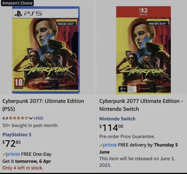Open Cyberpunk 2077 Ultimate Edition Nintendo Switch title
187x174 pixels.
coord(141,105)
